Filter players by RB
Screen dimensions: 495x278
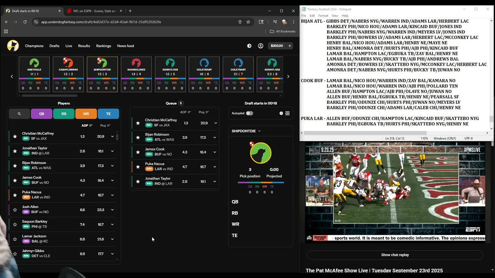[64, 114]
